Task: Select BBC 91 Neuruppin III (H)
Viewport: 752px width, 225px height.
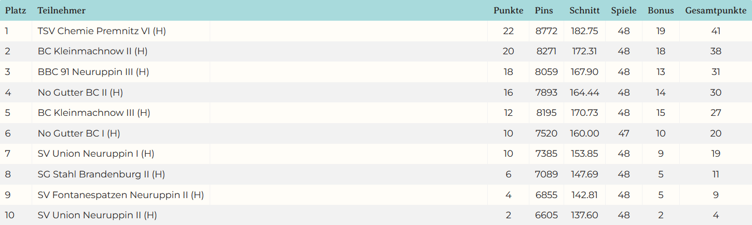Action: click(x=93, y=72)
